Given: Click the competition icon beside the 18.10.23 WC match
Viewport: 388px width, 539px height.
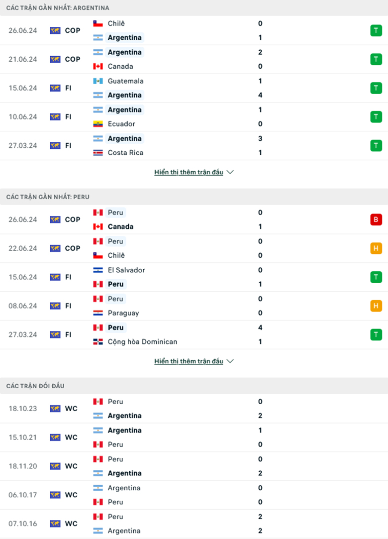Looking at the screenshot, I should pyautogui.click(x=55, y=409).
